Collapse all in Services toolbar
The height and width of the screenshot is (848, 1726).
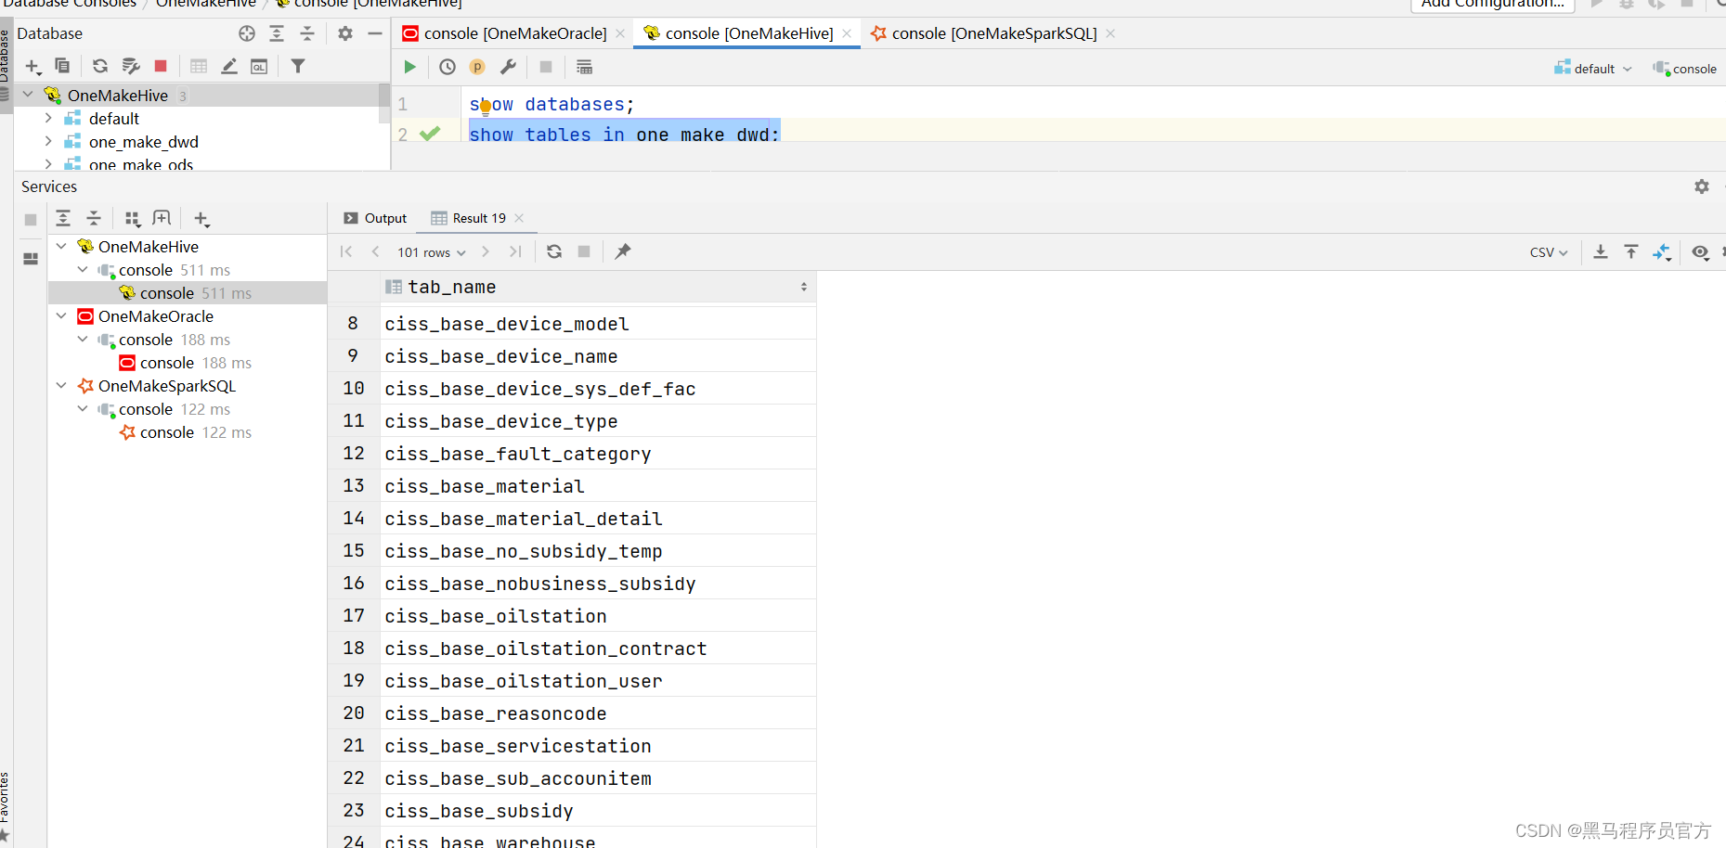pyautogui.click(x=94, y=218)
